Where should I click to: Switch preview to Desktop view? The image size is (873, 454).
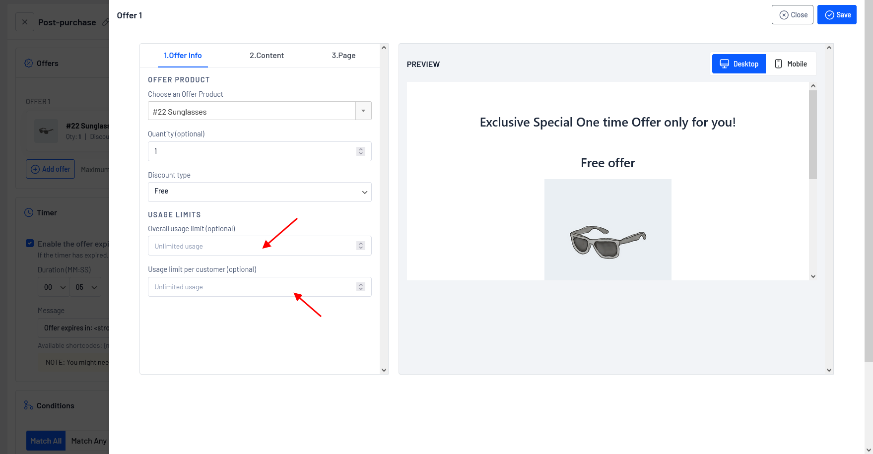(739, 64)
